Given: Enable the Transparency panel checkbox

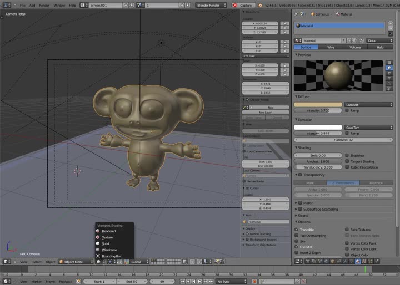Looking at the screenshot, I should [300, 175].
